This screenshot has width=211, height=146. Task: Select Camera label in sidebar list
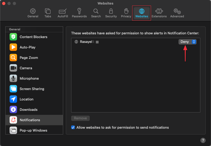[x=26, y=68]
